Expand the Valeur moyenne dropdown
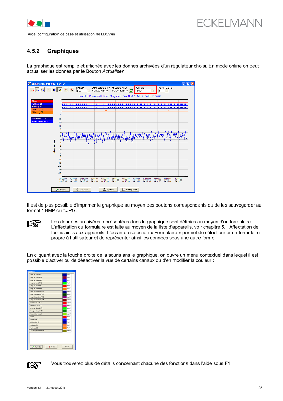Screen dimensions: 283x401 tap(166, 91)
